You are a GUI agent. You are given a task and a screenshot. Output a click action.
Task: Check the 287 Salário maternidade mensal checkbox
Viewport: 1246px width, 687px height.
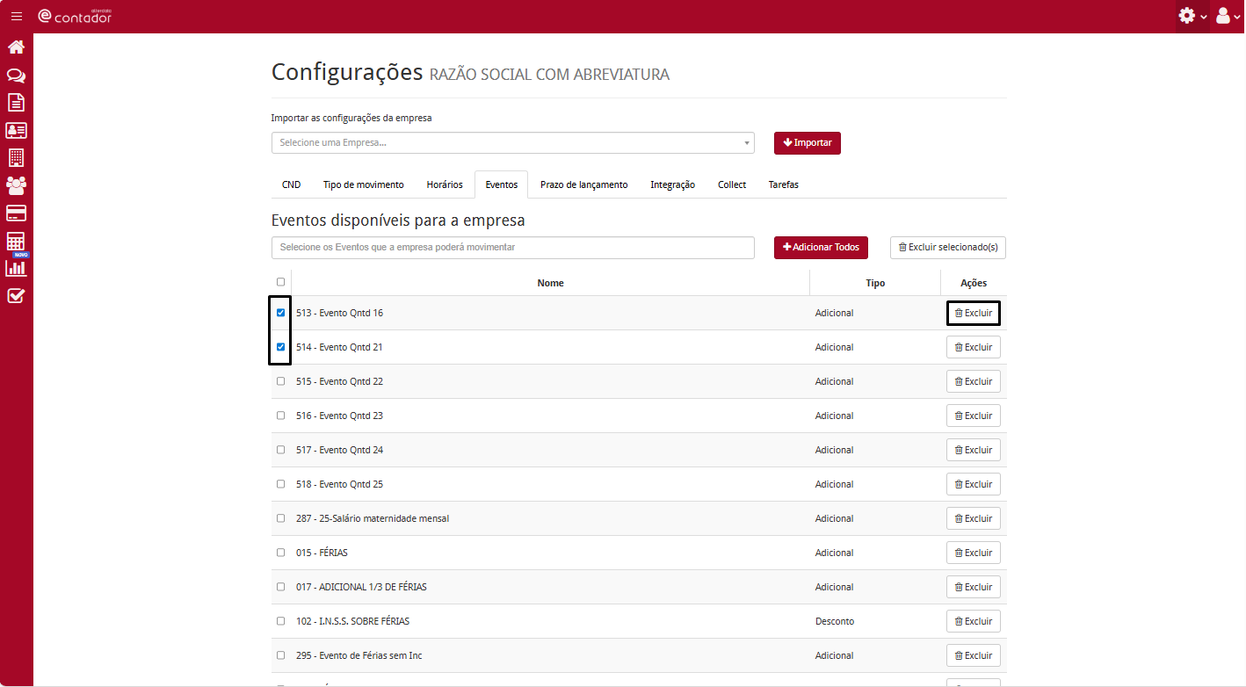[x=281, y=518]
